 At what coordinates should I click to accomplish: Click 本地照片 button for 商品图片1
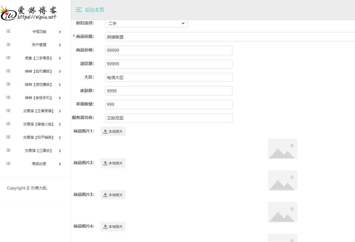pyautogui.click(x=113, y=131)
